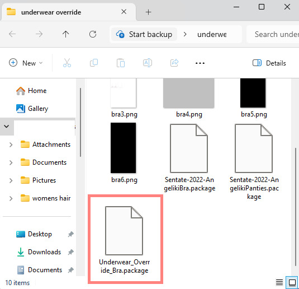Expand the Pictures folder
299x289 pixels.
click(x=11, y=180)
